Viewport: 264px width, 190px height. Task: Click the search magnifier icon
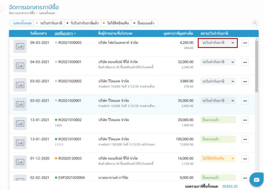[255, 23]
